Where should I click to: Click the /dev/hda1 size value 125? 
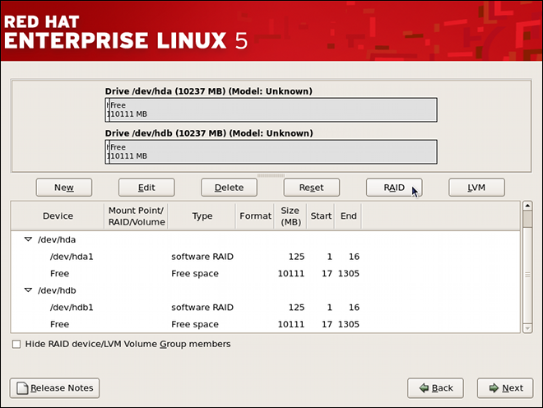pos(296,257)
